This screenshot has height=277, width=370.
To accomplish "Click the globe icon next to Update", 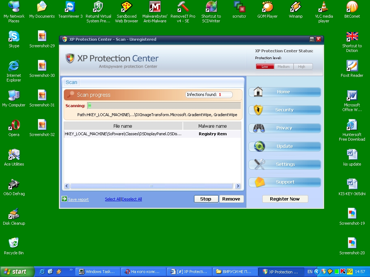I will tap(259, 146).
